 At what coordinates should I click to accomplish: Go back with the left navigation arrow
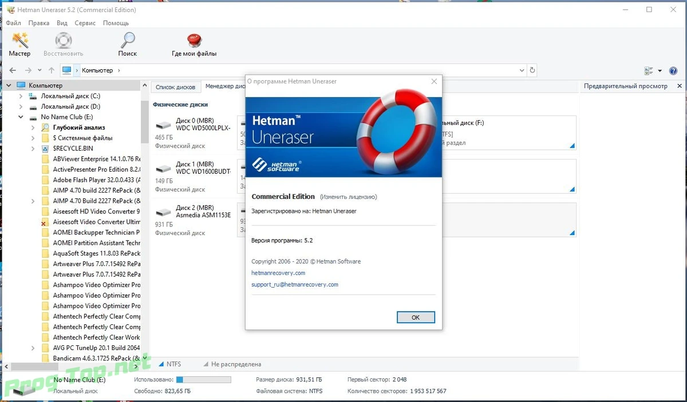coord(13,70)
